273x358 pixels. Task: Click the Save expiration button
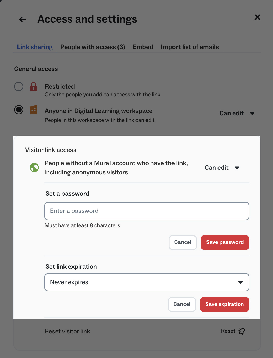coord(224,304)
